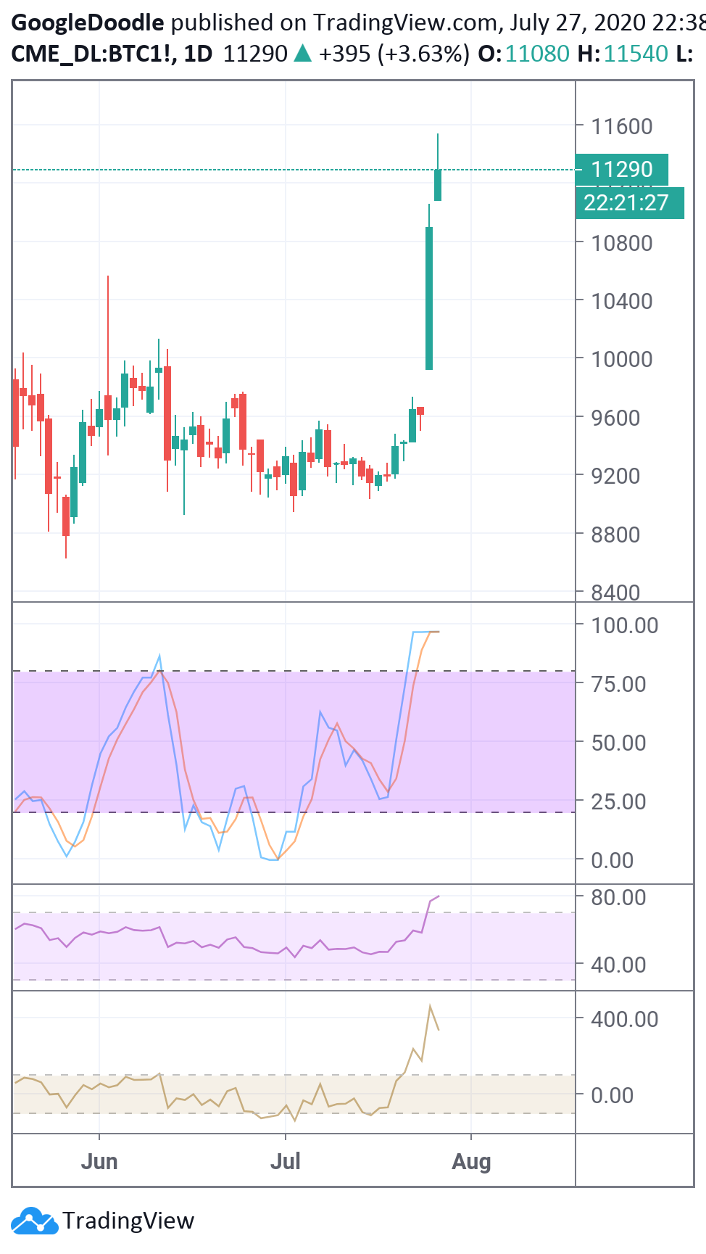This screenshot has height=1254, width=706.
Task: Click the 40.00 RSI axis label
Action: (618, 965)
